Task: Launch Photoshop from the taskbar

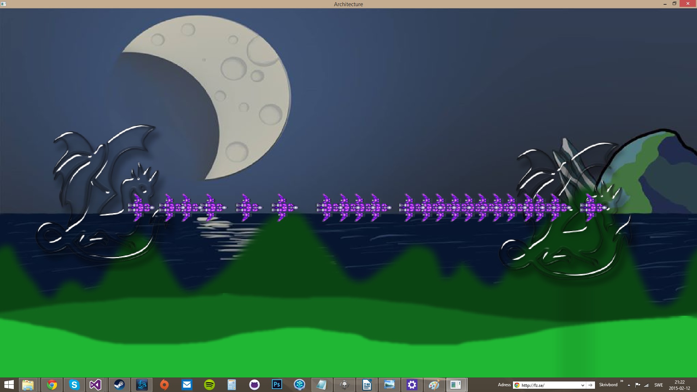Action: point(277,385)
